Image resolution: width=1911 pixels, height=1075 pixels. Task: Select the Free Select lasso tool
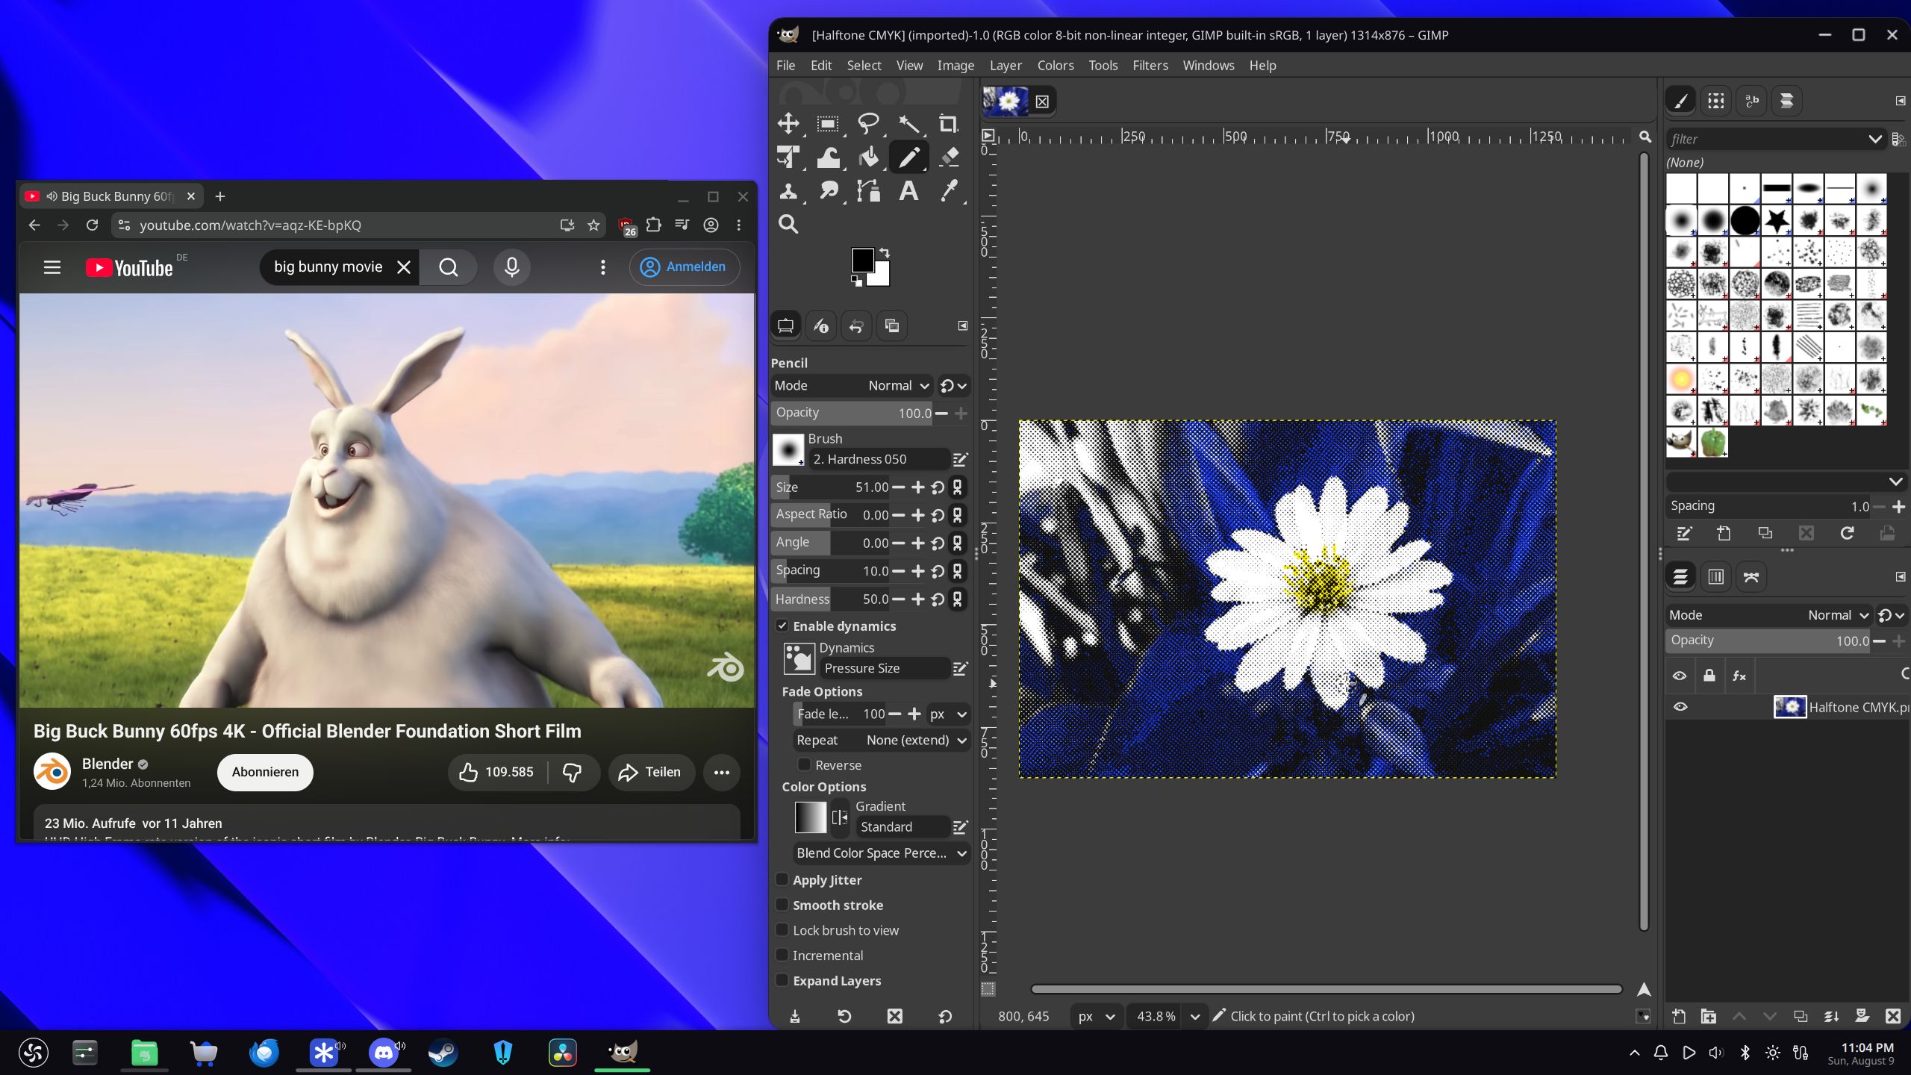point(868,123)
